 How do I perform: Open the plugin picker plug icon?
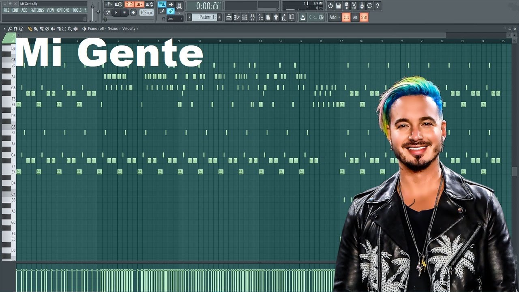[x=276, y=17]
